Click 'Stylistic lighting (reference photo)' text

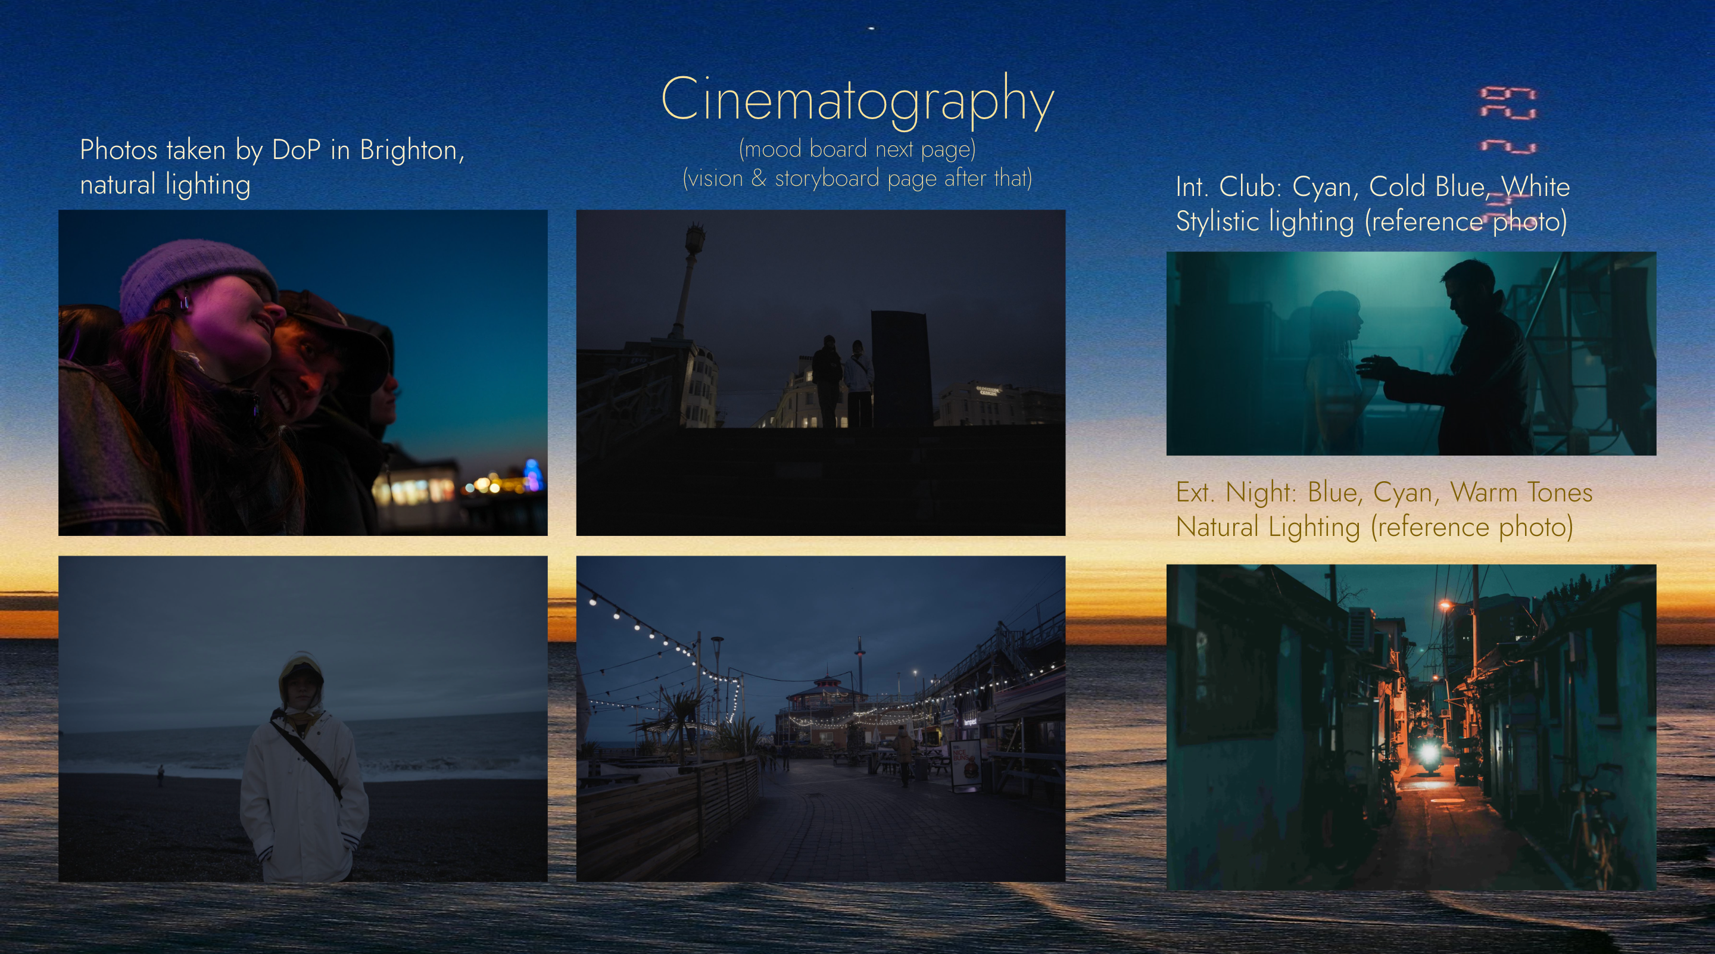coord(1371,221)
